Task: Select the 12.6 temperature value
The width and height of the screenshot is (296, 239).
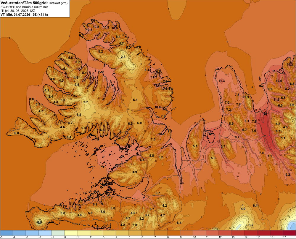Action: (x=279, y=81)
